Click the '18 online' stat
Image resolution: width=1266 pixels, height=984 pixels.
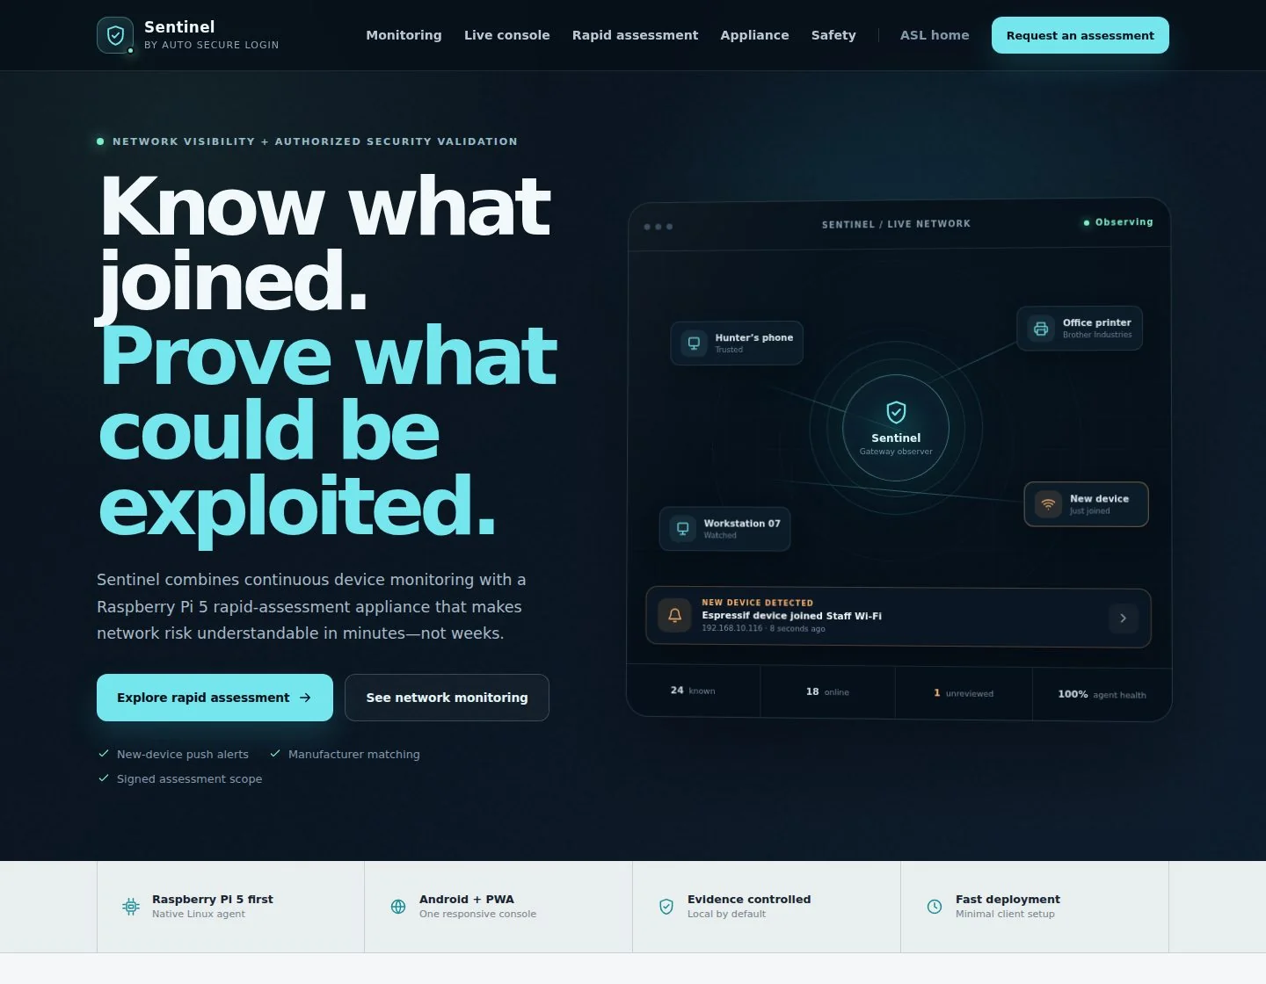point(827,691)
